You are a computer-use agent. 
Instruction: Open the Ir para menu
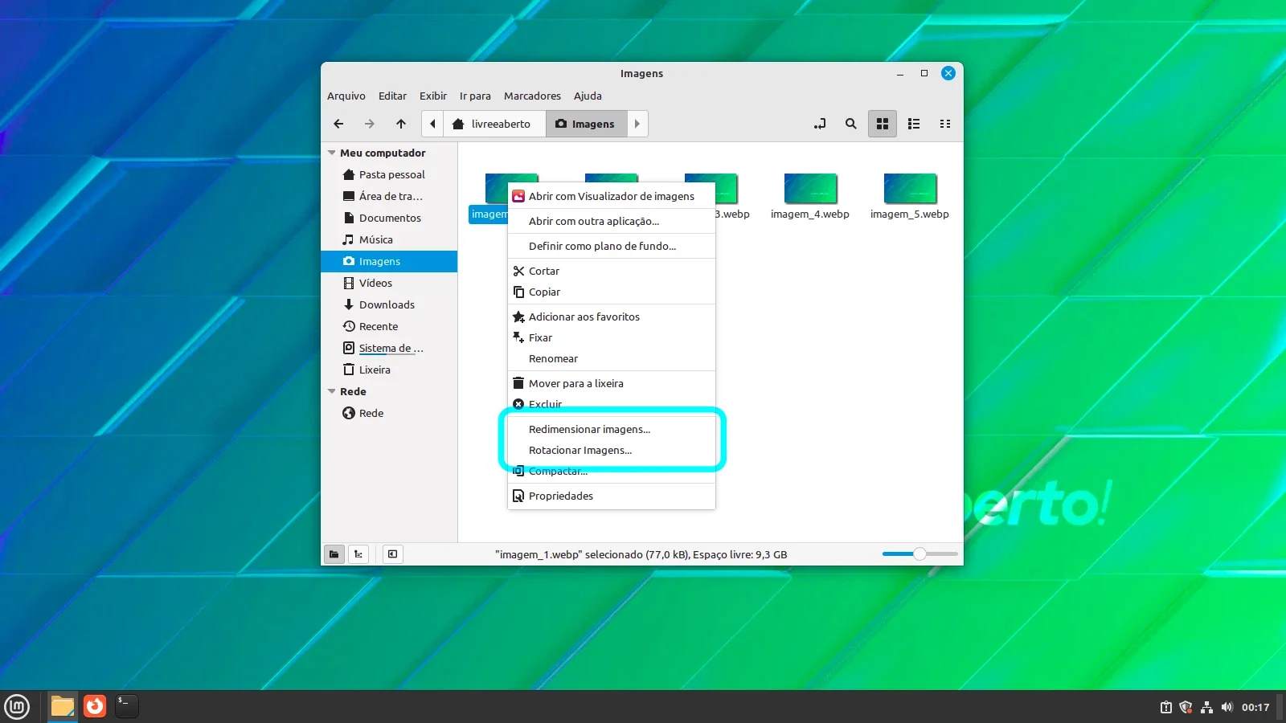[x=475, y=96]
